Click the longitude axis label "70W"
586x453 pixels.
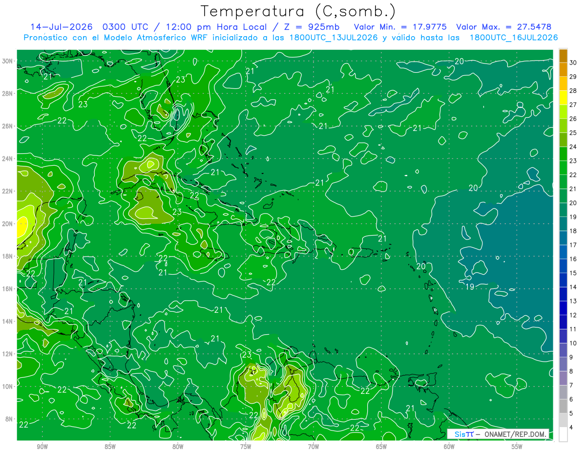click(314, 447)
